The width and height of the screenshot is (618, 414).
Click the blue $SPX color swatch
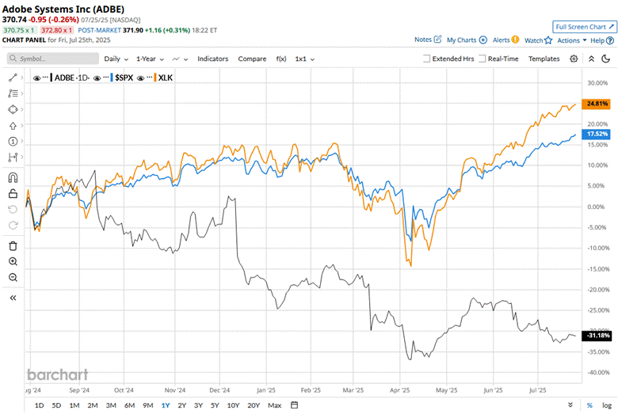tap(112, 78)
